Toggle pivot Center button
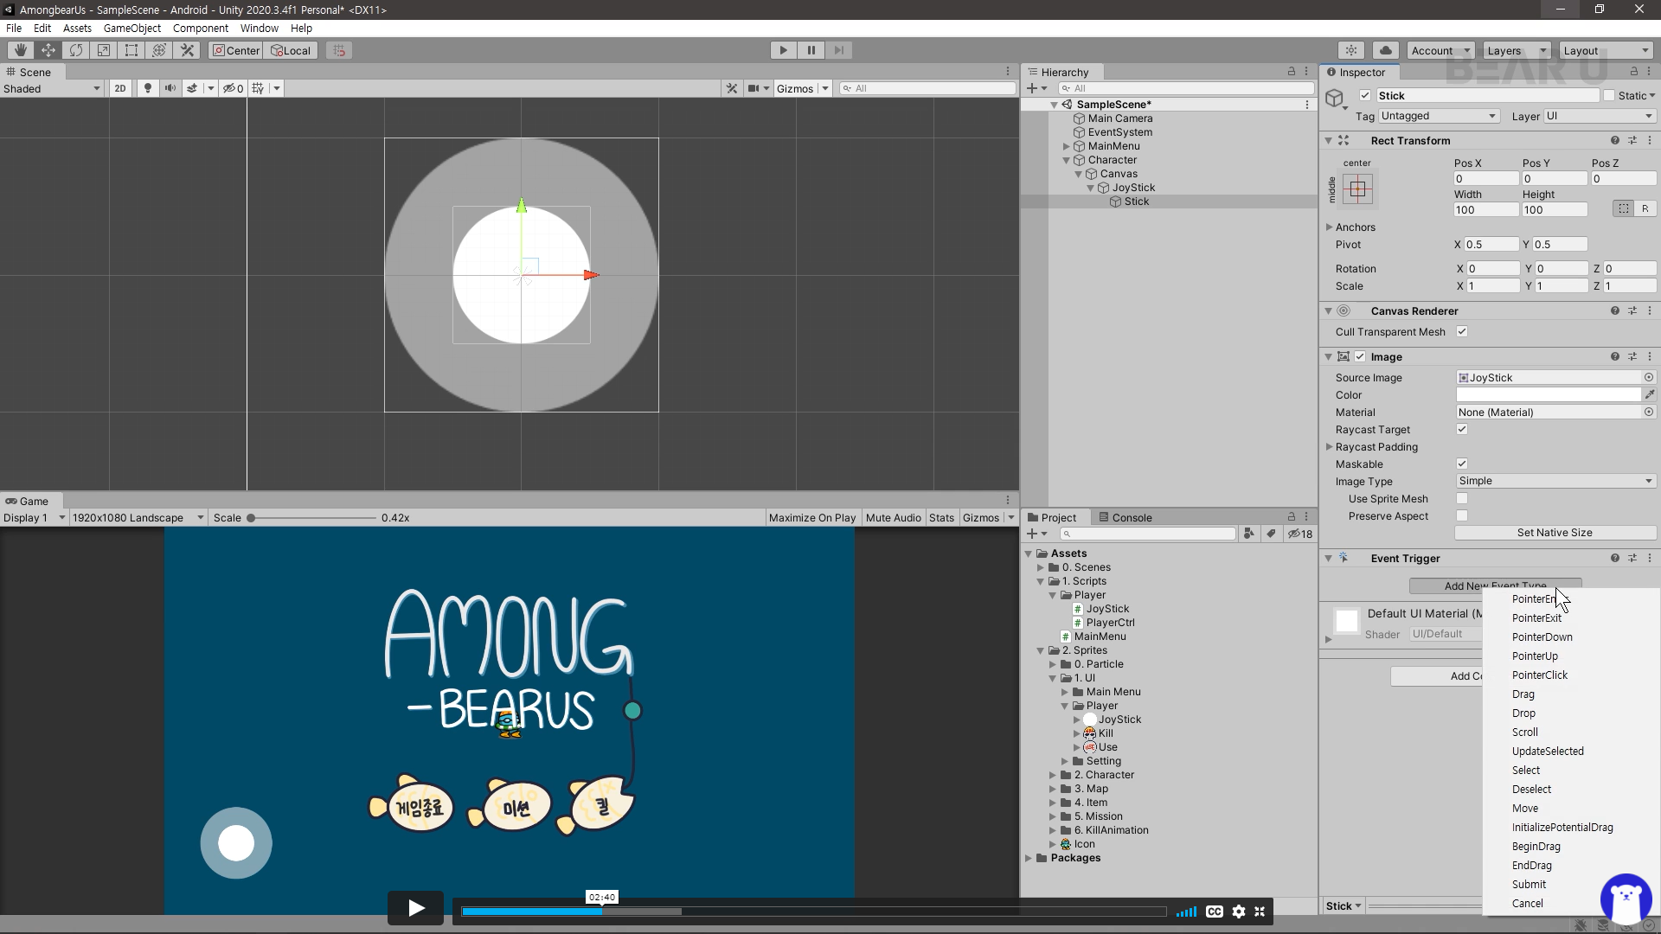Image resolution: width=1661 pixels, height=934 pixels. 235,50
